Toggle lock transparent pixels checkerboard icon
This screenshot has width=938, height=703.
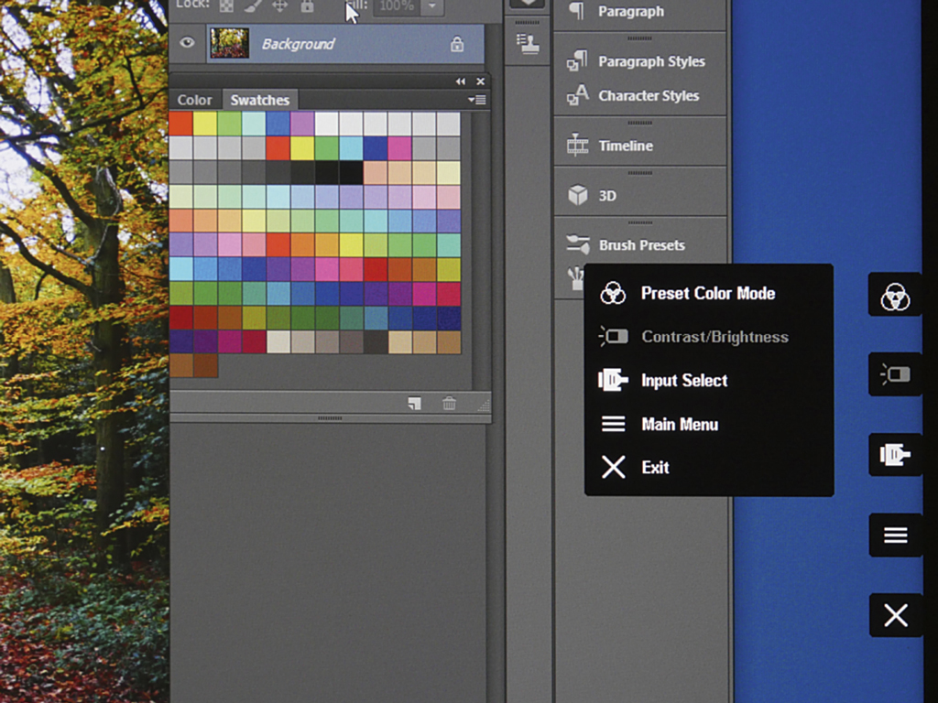(226, 5)
